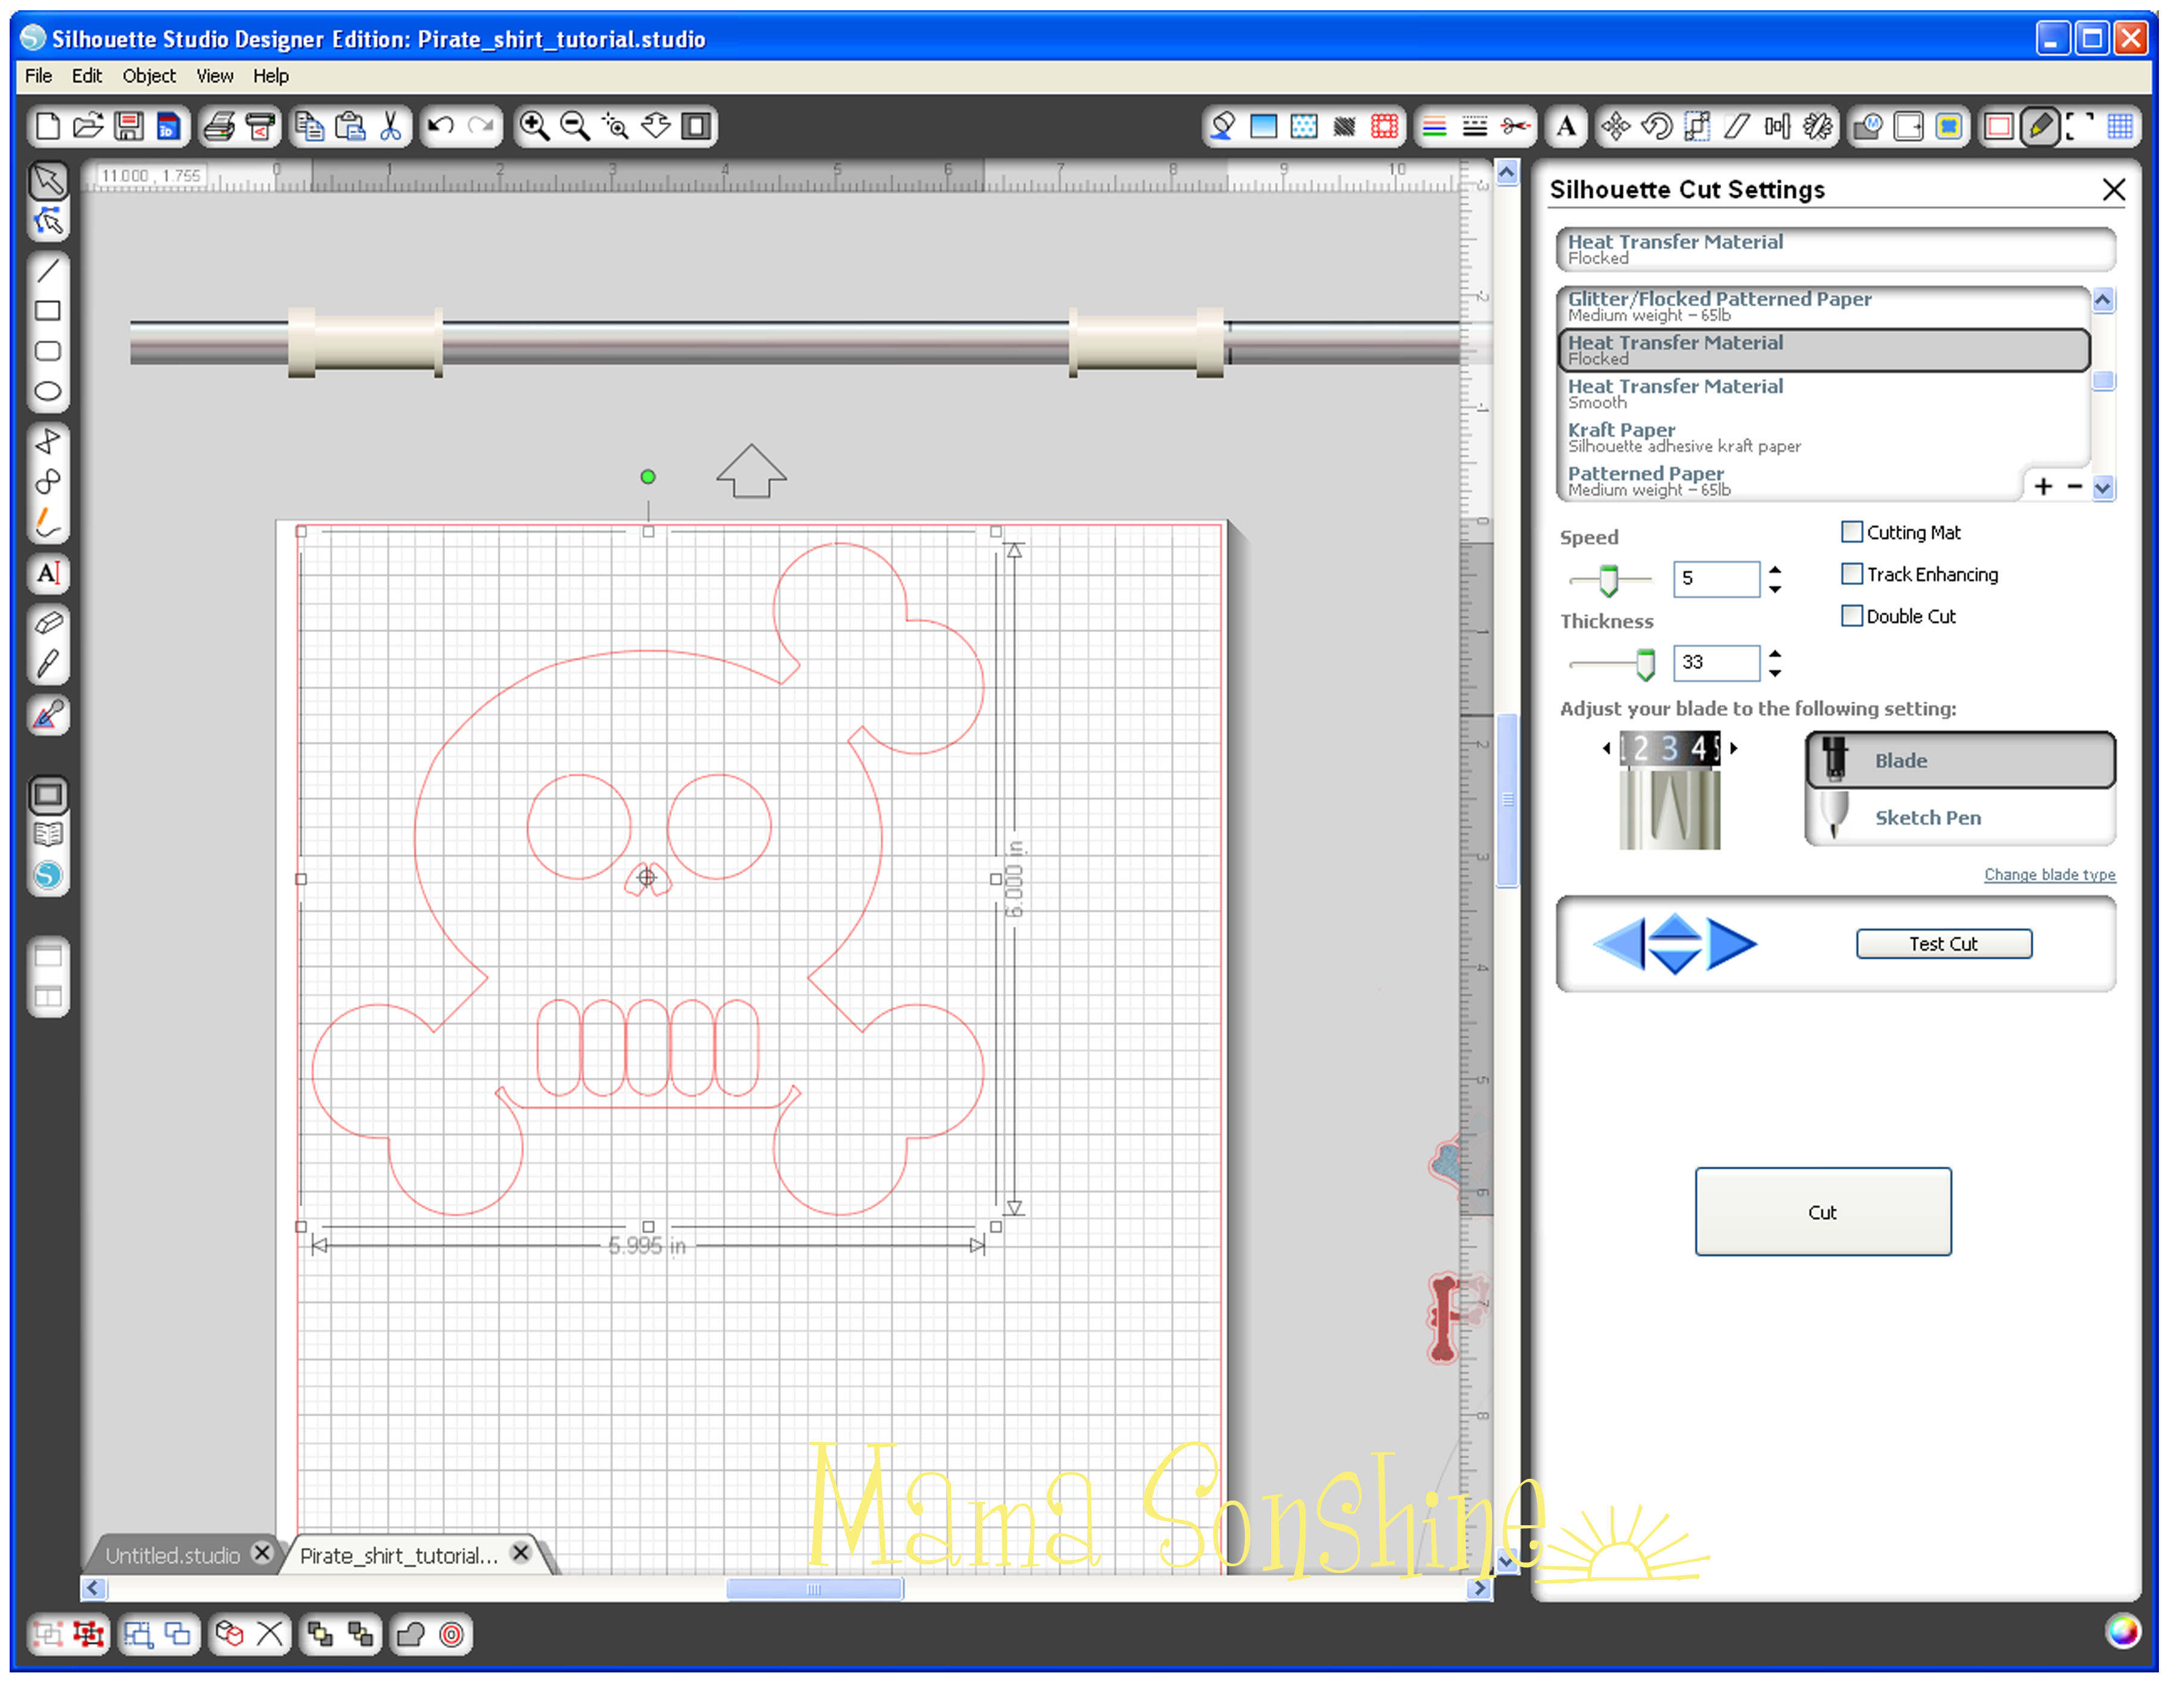Decrease Thickness using the down stepper arrow
Viewport: 2171px width, 1708px height.
tap(1775, 674)
